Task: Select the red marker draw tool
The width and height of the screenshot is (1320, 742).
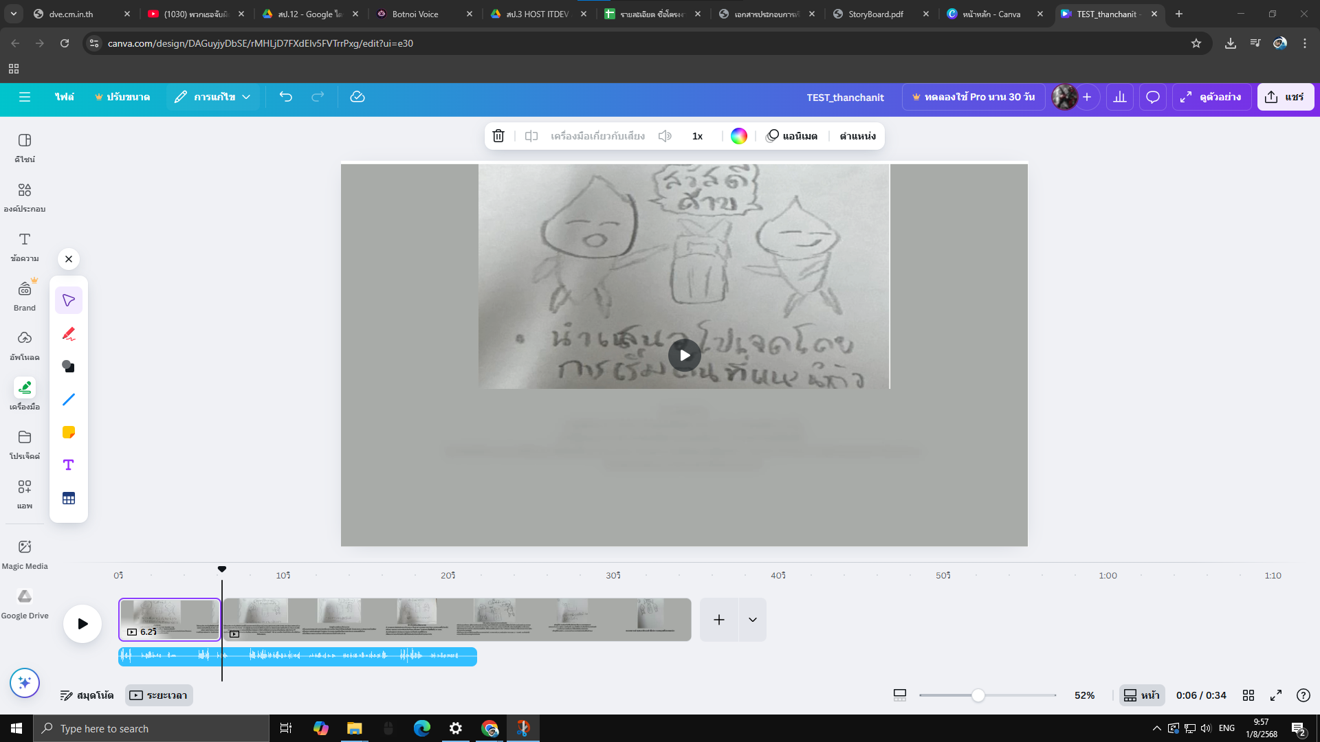Action: pos(69,334)
